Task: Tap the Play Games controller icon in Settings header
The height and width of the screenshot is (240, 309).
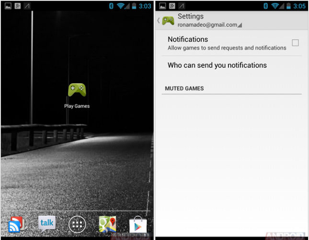Action: pos(168,21)
